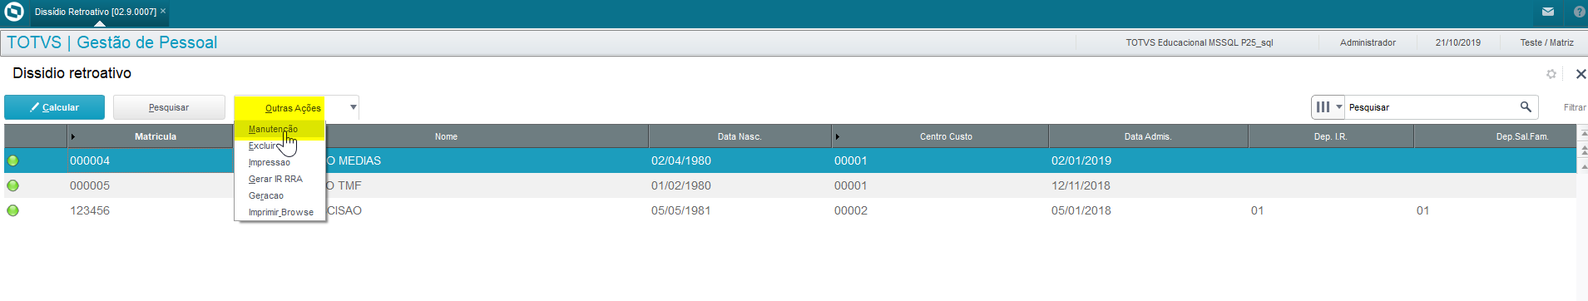Select matricula 123456 cell

click(90, 210)
